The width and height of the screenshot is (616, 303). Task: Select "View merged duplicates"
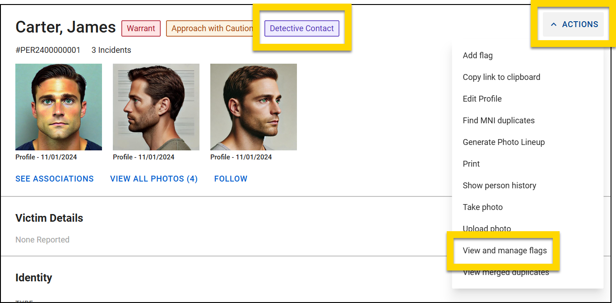click(506, 272)
